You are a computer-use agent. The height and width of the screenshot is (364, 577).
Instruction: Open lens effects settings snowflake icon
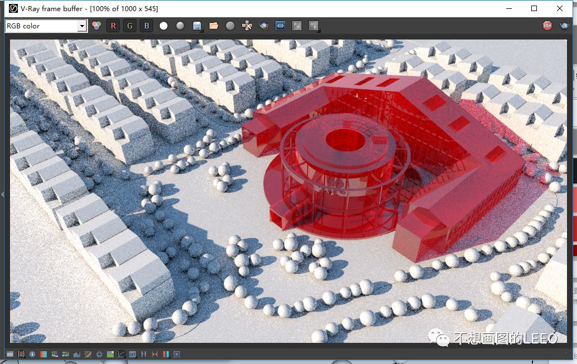pyautogui.click(x=177, y=354)
